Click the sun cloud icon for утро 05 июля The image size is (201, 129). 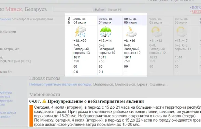tap(156, 32)
